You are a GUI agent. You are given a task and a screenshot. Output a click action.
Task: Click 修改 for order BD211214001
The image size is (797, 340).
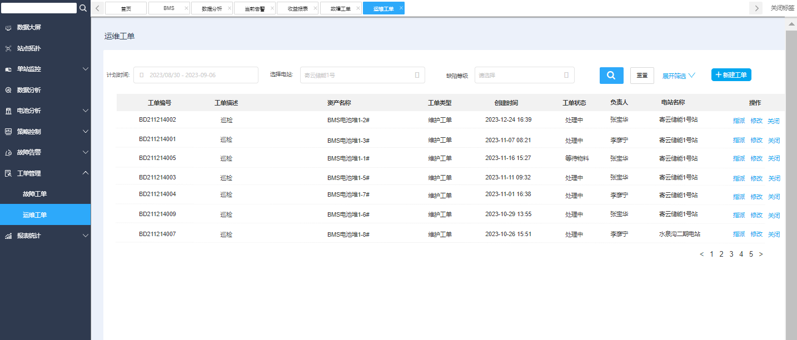pos(756,140)
